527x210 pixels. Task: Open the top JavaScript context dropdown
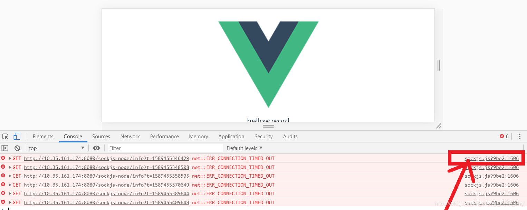pos(57,148)
